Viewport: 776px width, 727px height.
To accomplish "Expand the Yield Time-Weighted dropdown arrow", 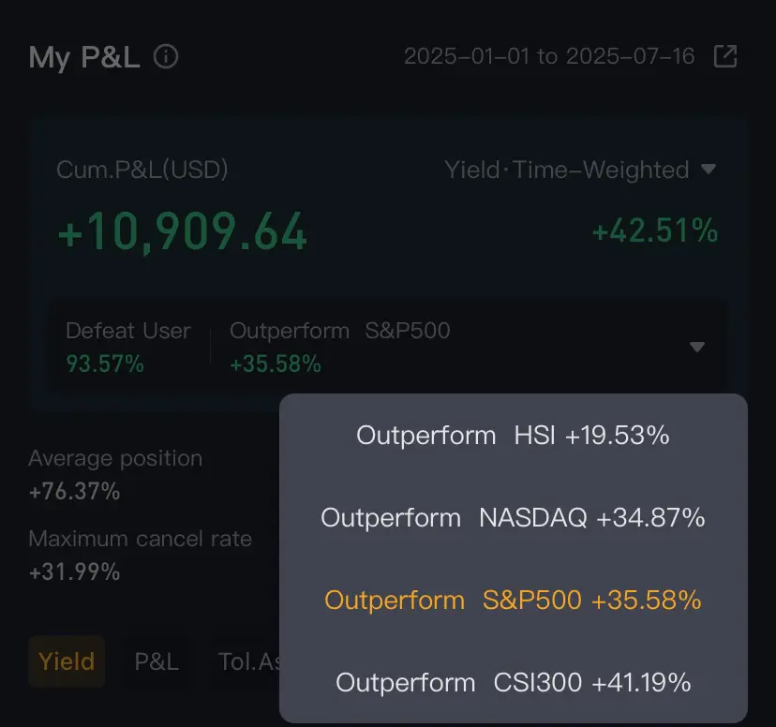I will [x=709, y=170].
